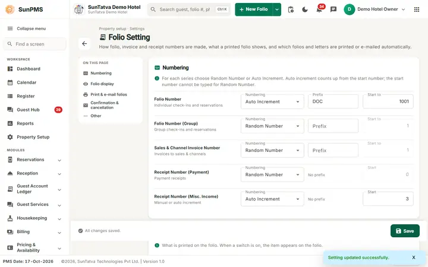428x267 pixels.
Task: Open notifications bell with 34 badge
Action: click(319, 10)
